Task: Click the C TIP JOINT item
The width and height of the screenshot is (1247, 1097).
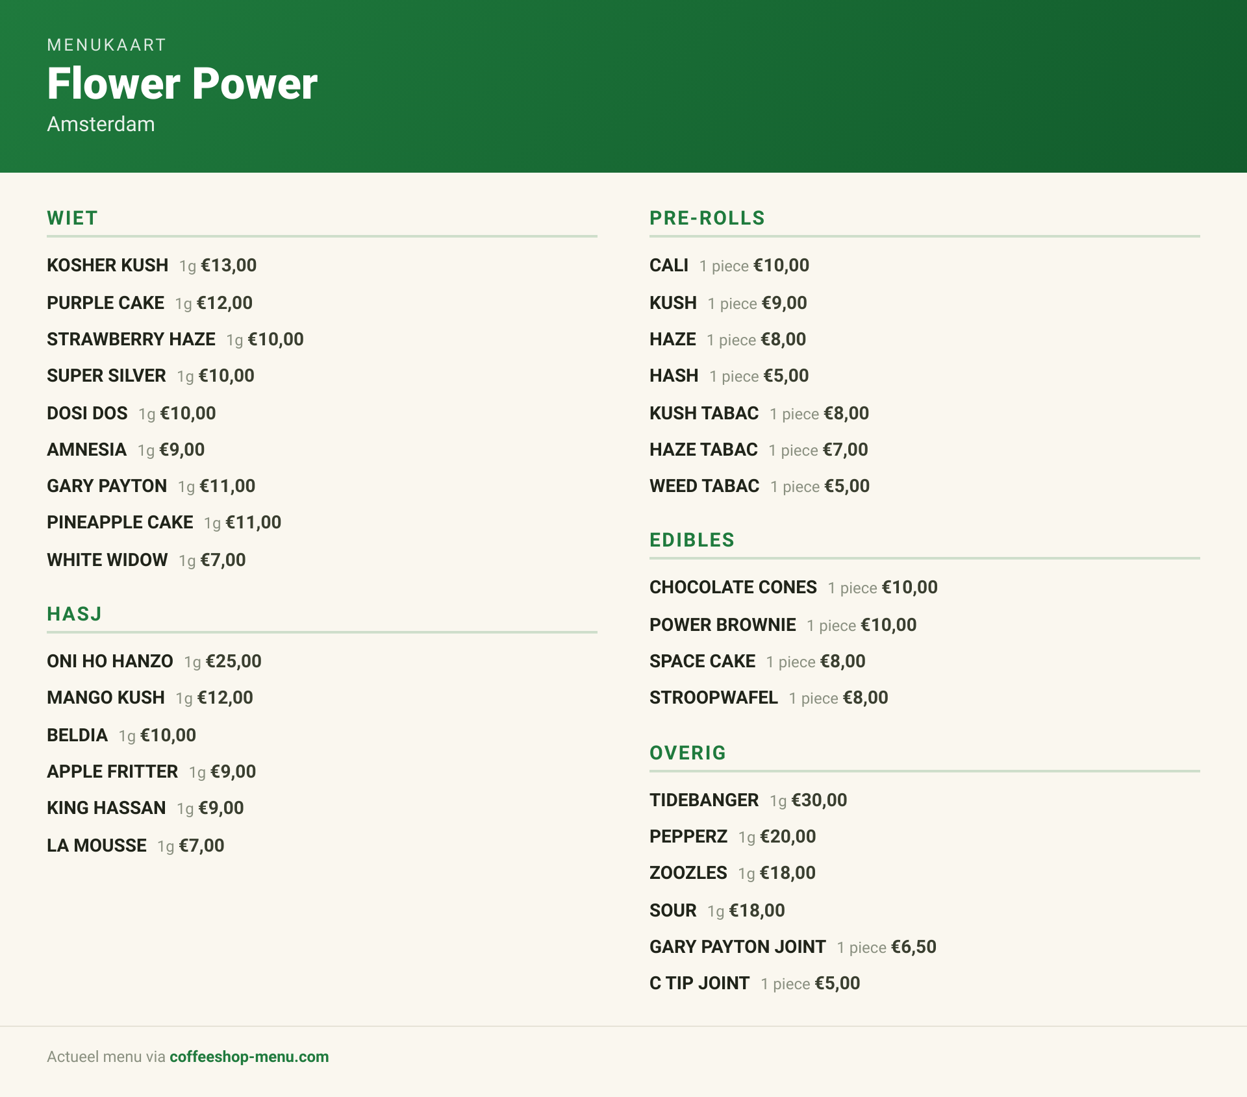Action: (755, 983)
